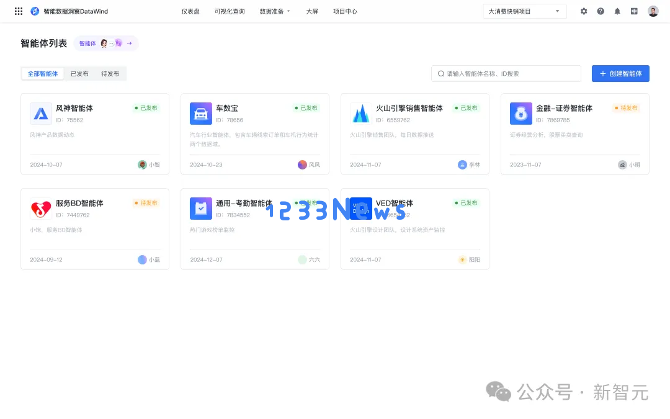Switch to the 全部智能体 tab

coord(43,73)
